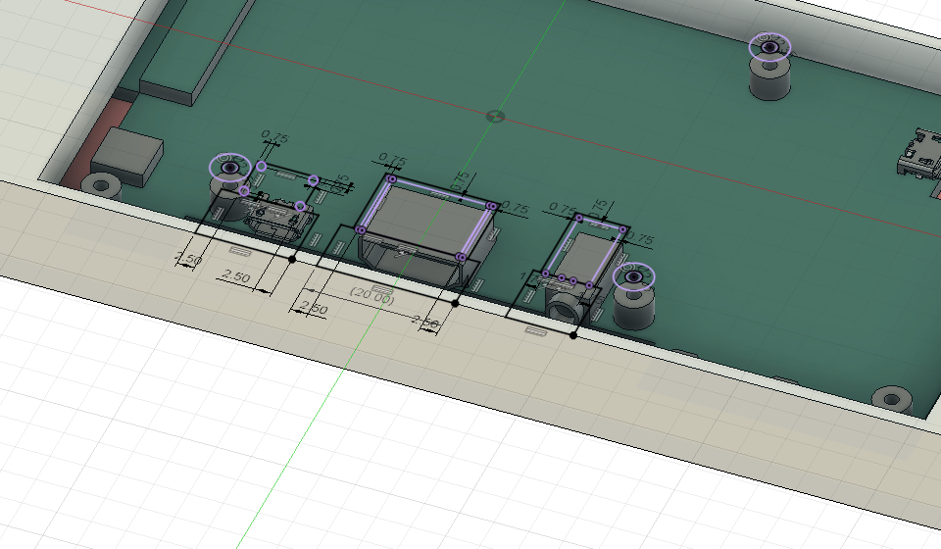This screenshot has height=549, width=941.
Task: Select projected circle next to audio jack
Action: point(634,276)
